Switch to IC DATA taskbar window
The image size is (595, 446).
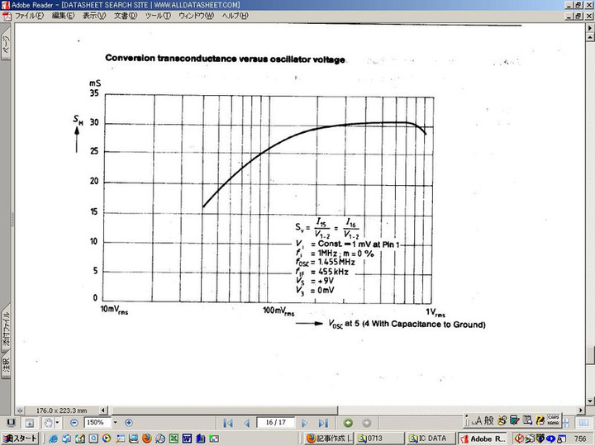[x=429, y=439]
